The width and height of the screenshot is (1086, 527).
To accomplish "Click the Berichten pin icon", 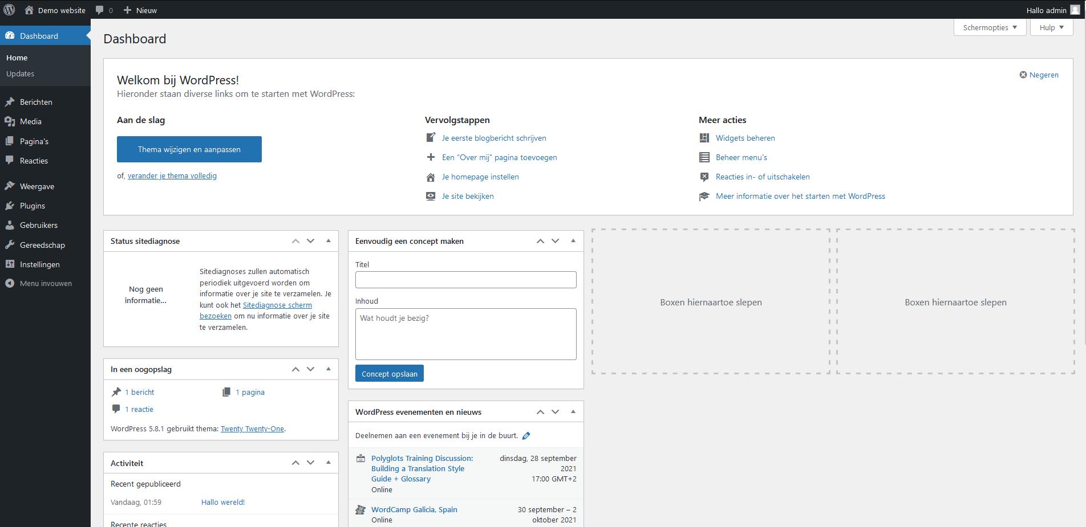I will [10, 102].
